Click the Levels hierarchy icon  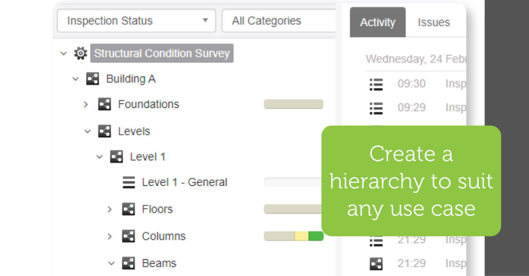coord(104,131)
